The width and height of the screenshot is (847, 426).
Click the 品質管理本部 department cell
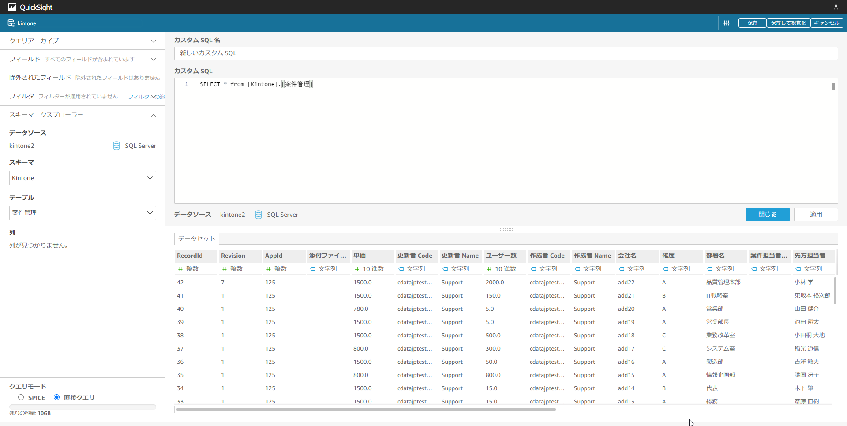[x=723, y=282]
